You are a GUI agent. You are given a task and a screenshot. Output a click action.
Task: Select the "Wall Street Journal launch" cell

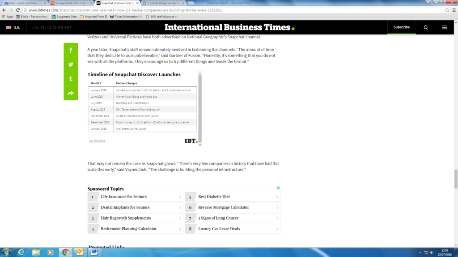pyautogui.click(x=155, y=129)
